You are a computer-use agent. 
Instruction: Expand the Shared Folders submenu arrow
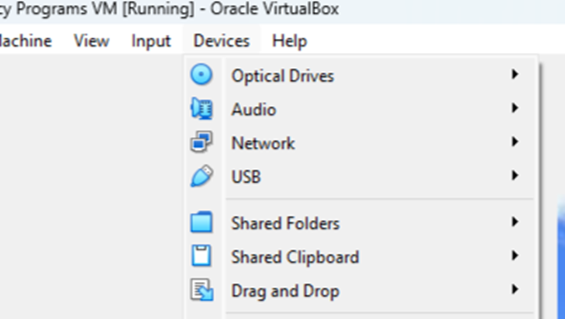click(x=515, y=222)
